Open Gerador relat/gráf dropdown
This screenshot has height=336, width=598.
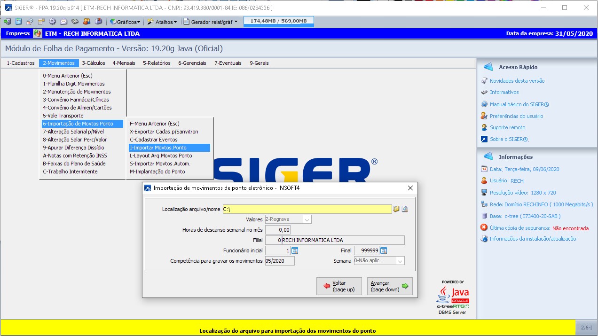click(210, 22)
